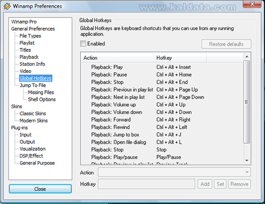The image size is (265, 204).
Task: Open the Video preferences
Action: [x=25, y=71]
